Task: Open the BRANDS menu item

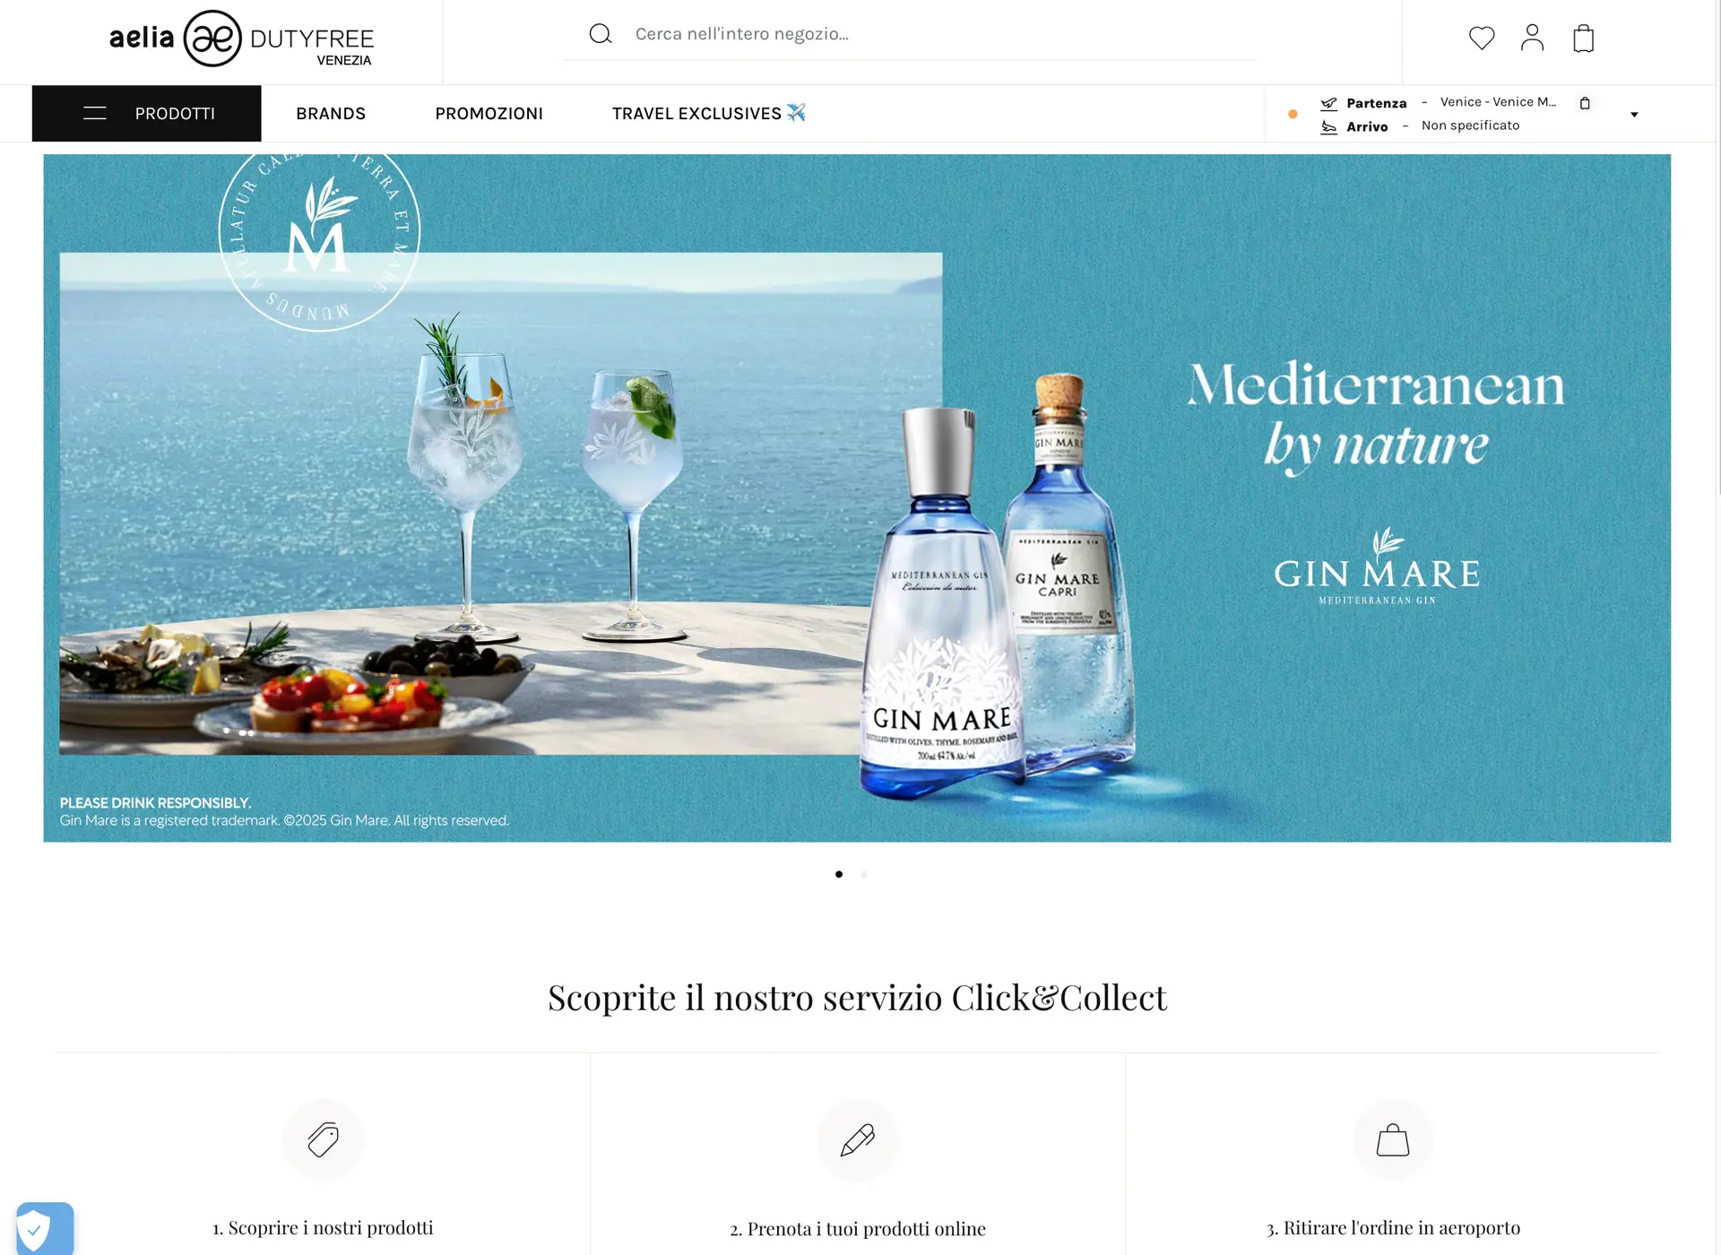Action: 331,113
